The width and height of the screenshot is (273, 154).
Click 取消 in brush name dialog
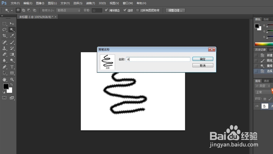coord(203,65)
